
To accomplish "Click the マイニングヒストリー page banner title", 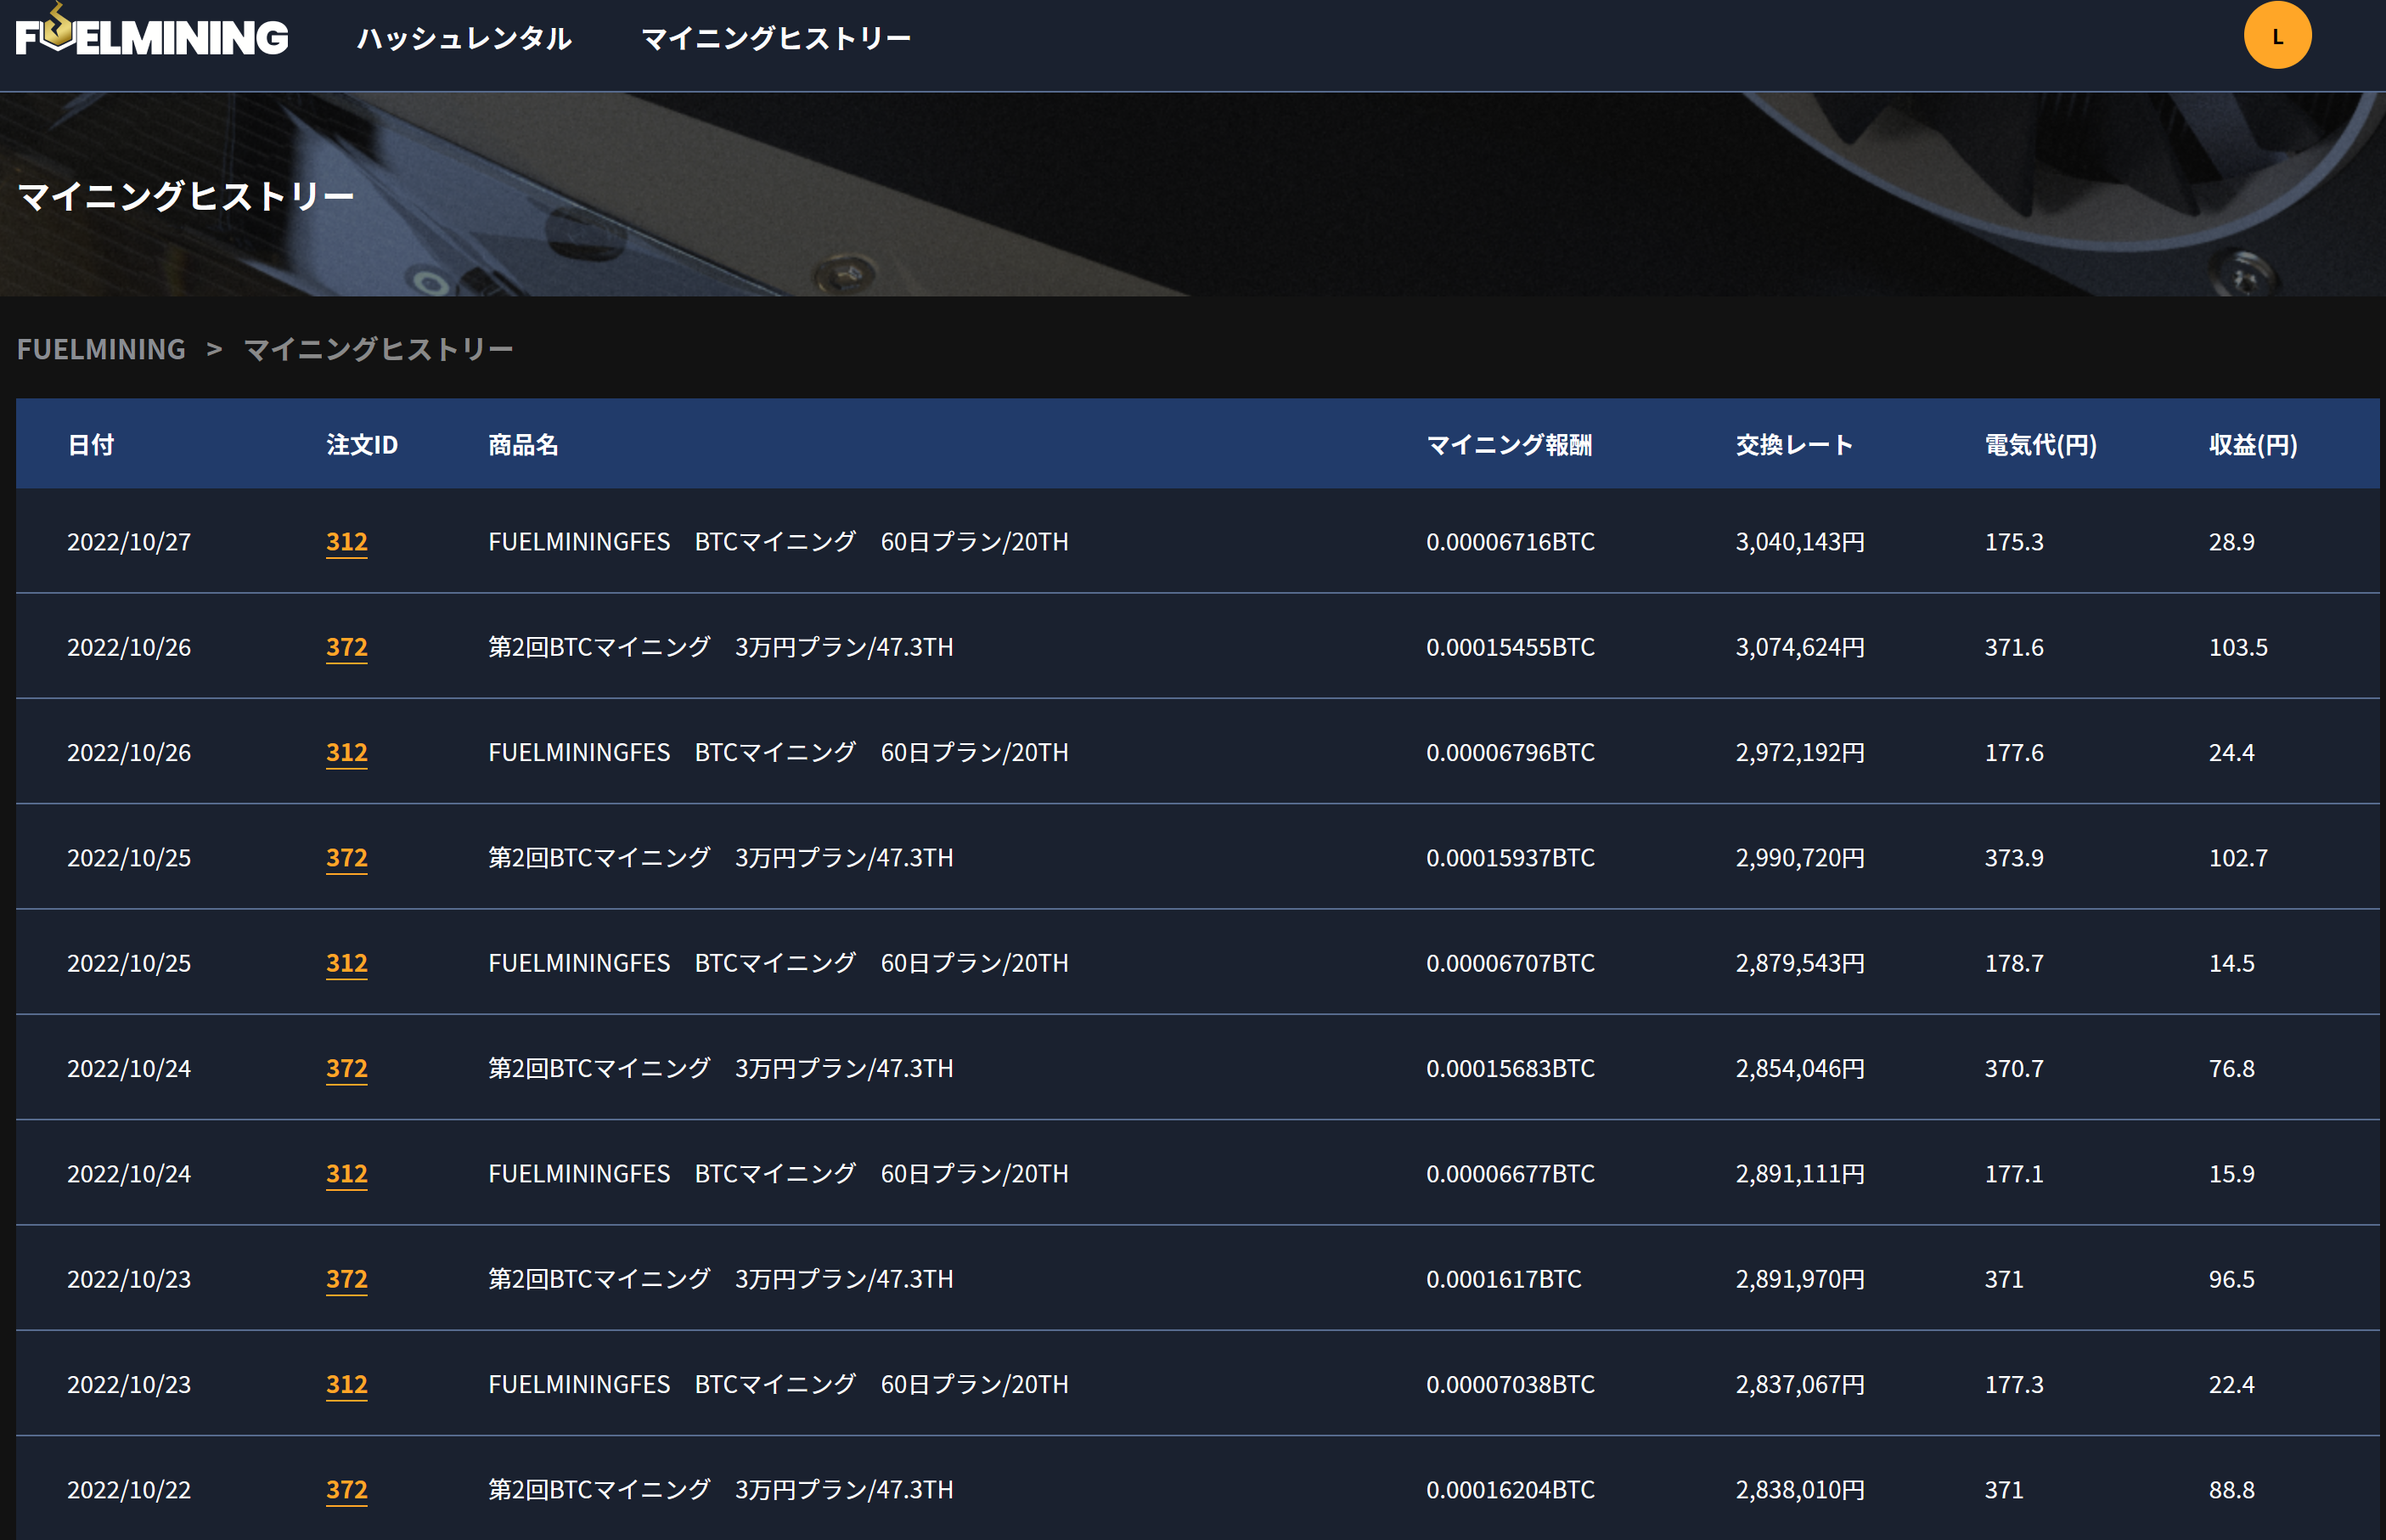I will point(186,196).
